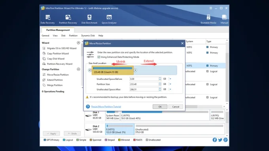The image size is (269, 151).
Task: Choose Extend Partition in sidebar
Action: (53, 80)
